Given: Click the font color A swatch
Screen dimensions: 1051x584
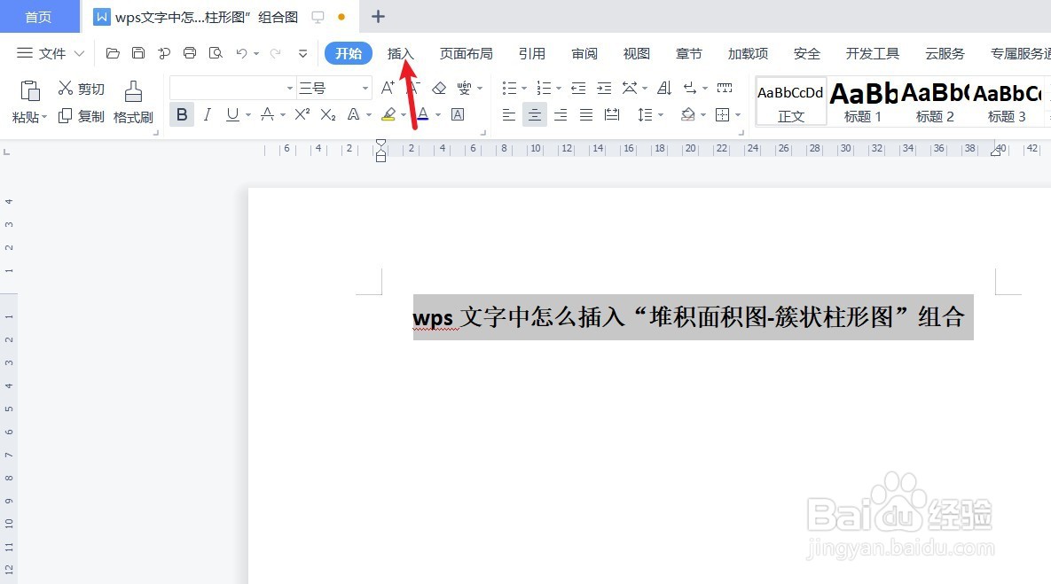Looking at the screenshot, I should coord(423,114).
